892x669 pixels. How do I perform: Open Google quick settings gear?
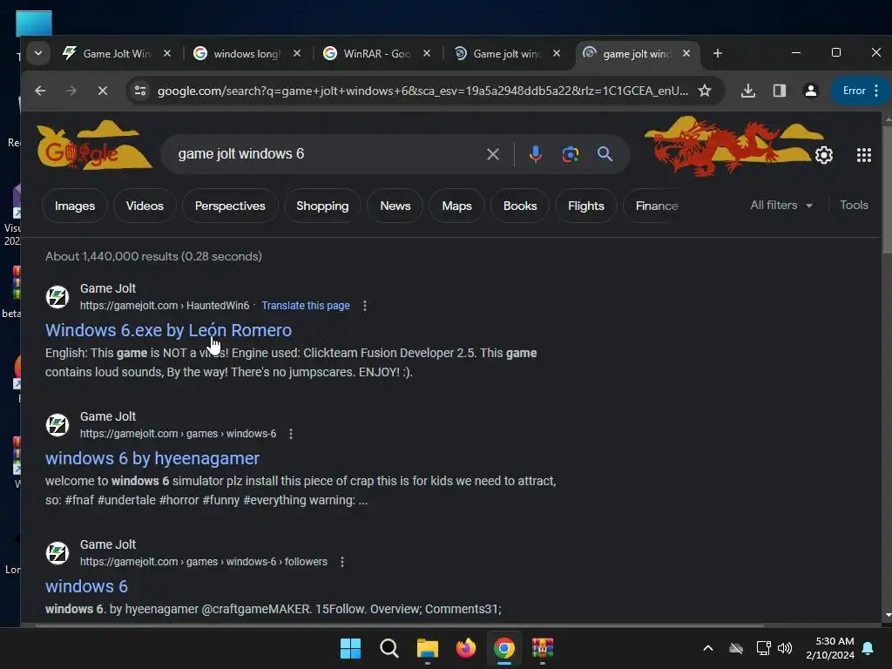click(824, 155)
